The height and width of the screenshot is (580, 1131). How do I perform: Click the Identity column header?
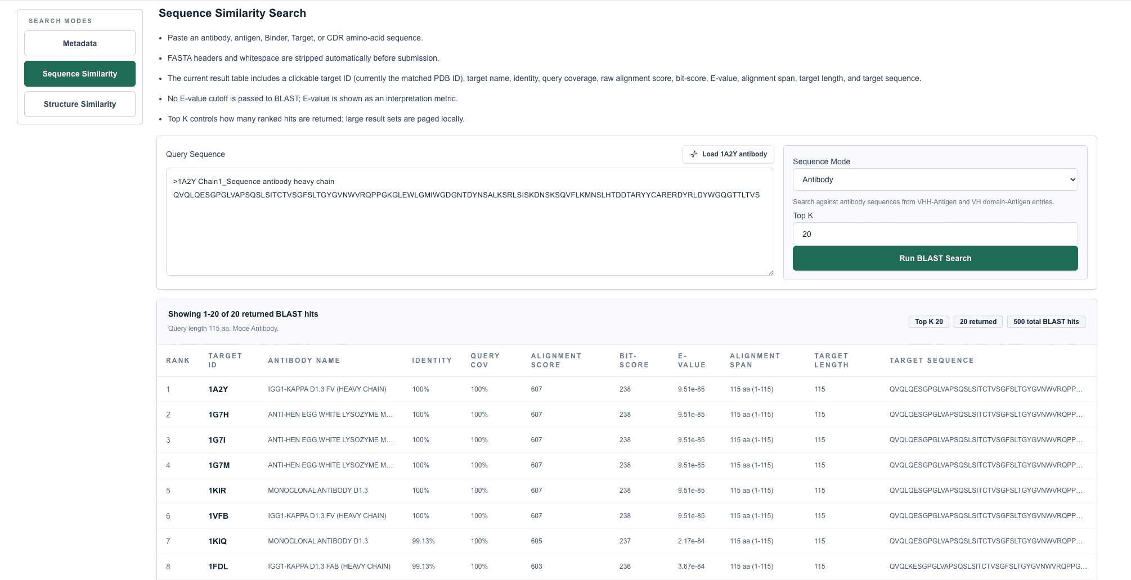432,361
